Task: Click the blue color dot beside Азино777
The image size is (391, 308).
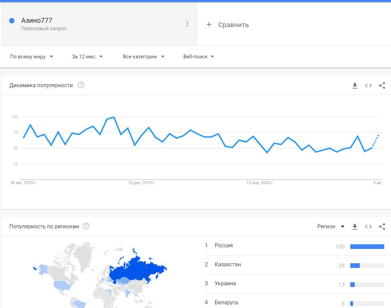Action: pyautogui.click(x=12, y=21)
